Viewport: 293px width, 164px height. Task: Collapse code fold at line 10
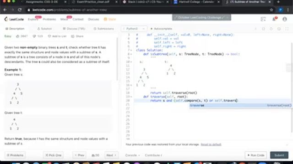pos(131,62)
